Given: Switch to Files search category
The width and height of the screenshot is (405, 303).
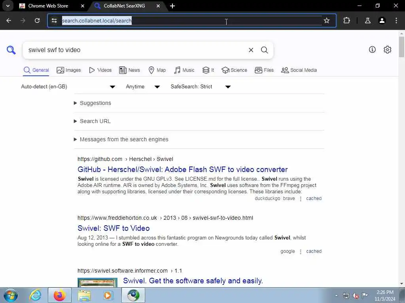Looking at the screenshot, I should pos(264,70).
